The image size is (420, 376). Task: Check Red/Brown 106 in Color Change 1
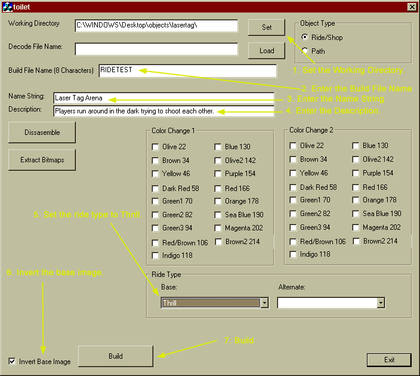point(155,243)
